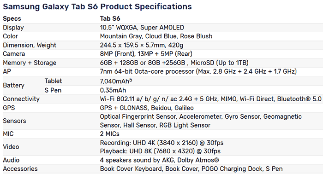Click the 0.35mAh battery value

coord(113,90)
